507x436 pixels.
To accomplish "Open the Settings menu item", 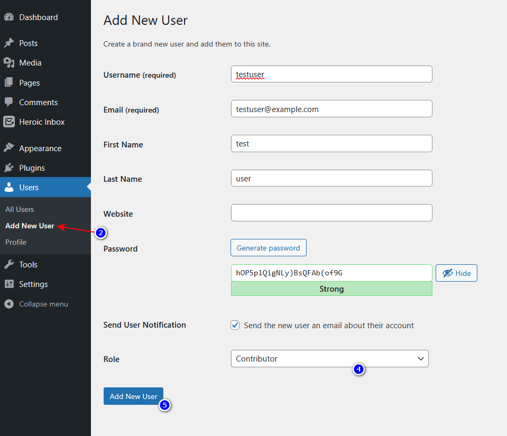I will click(x=33, y=284).
